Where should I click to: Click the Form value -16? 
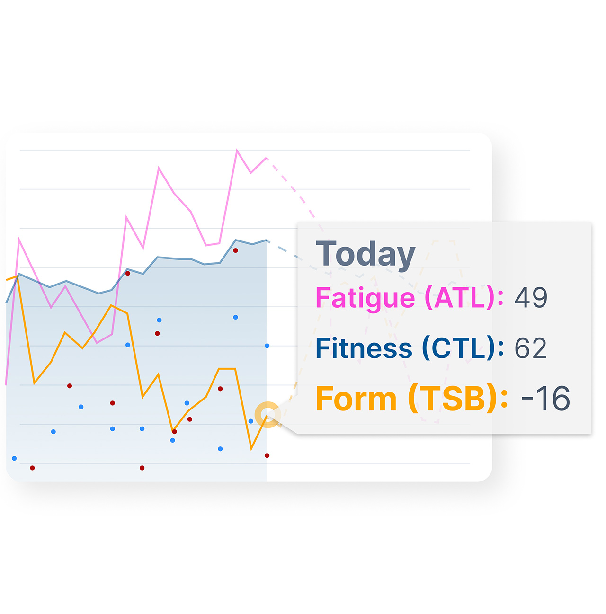(545, 399)
